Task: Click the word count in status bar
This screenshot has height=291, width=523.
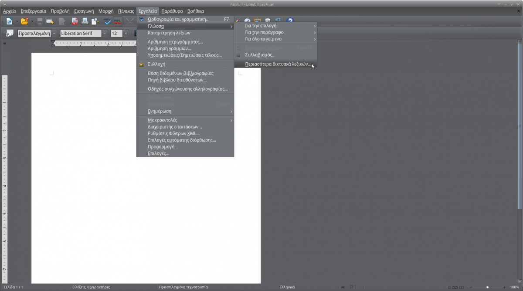Action: pyautogui.click(x=92, y=287)
